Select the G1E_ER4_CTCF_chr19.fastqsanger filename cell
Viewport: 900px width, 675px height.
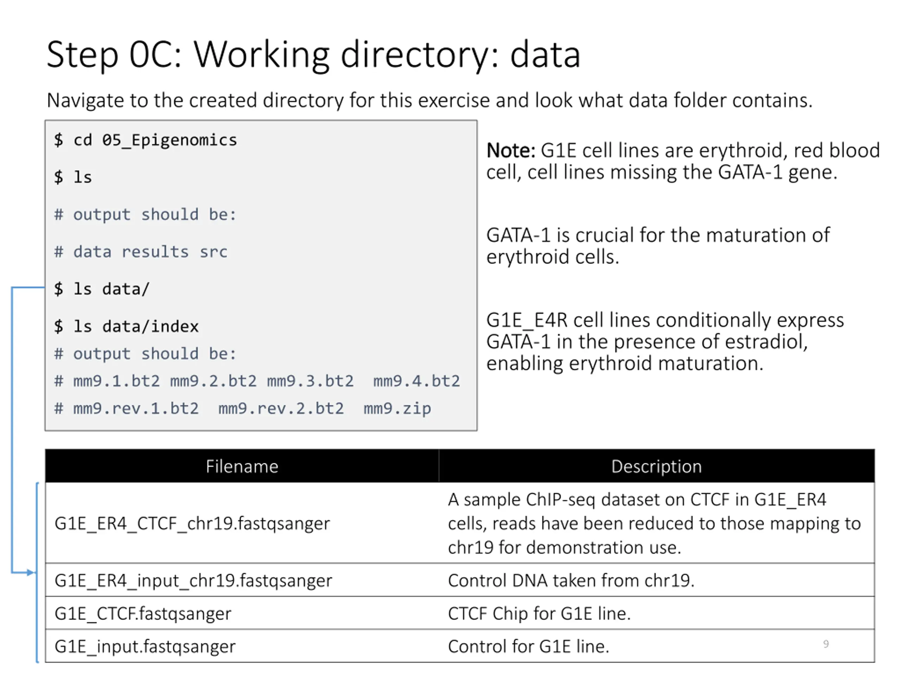tap(192, 523)
